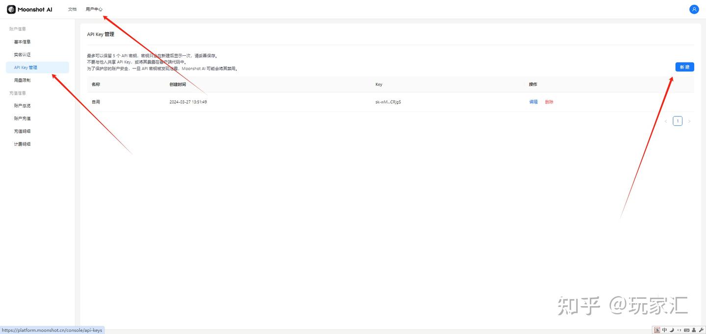
Task: Select 实名认证 in the sidebar
Action: [x=37, y=55]
